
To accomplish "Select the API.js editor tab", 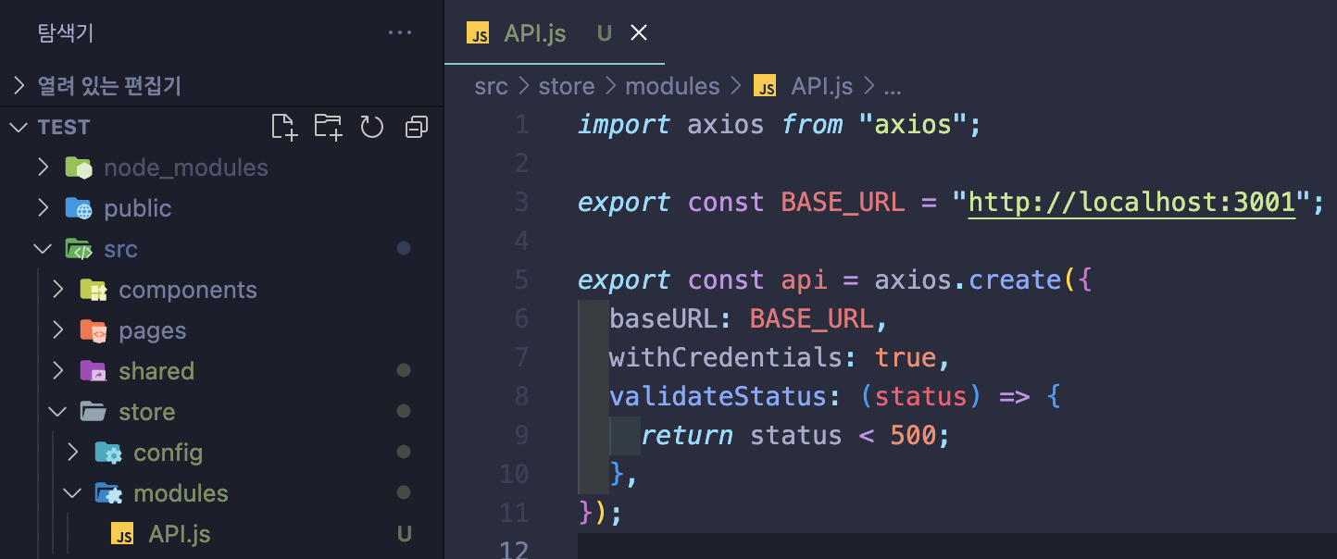I will 555,32.
